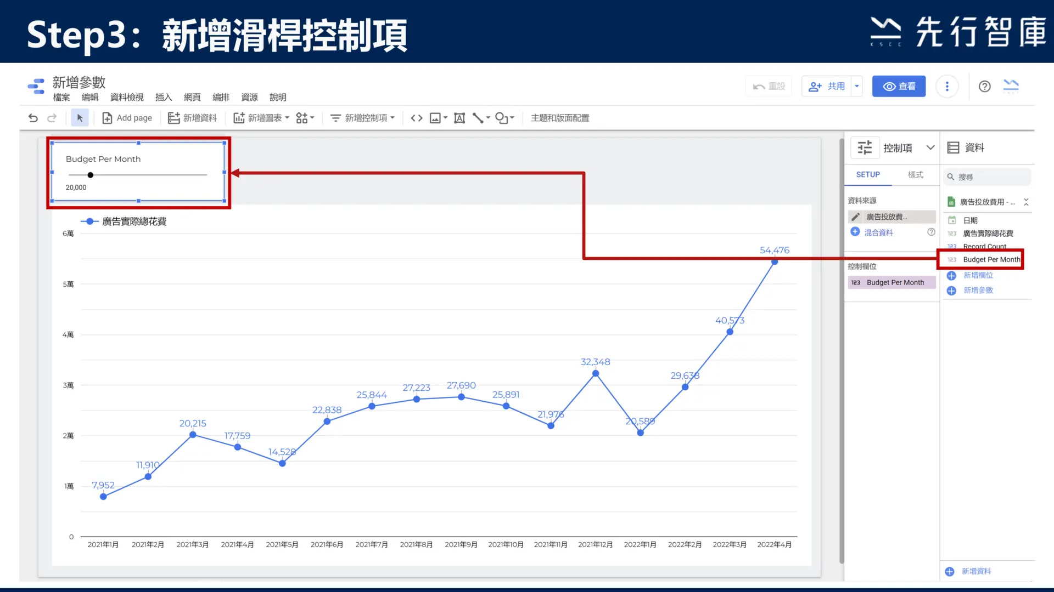Click the 廣告實際總花費 chart legend
Viewport: 1054px width, 592px height.
point(124,221)
